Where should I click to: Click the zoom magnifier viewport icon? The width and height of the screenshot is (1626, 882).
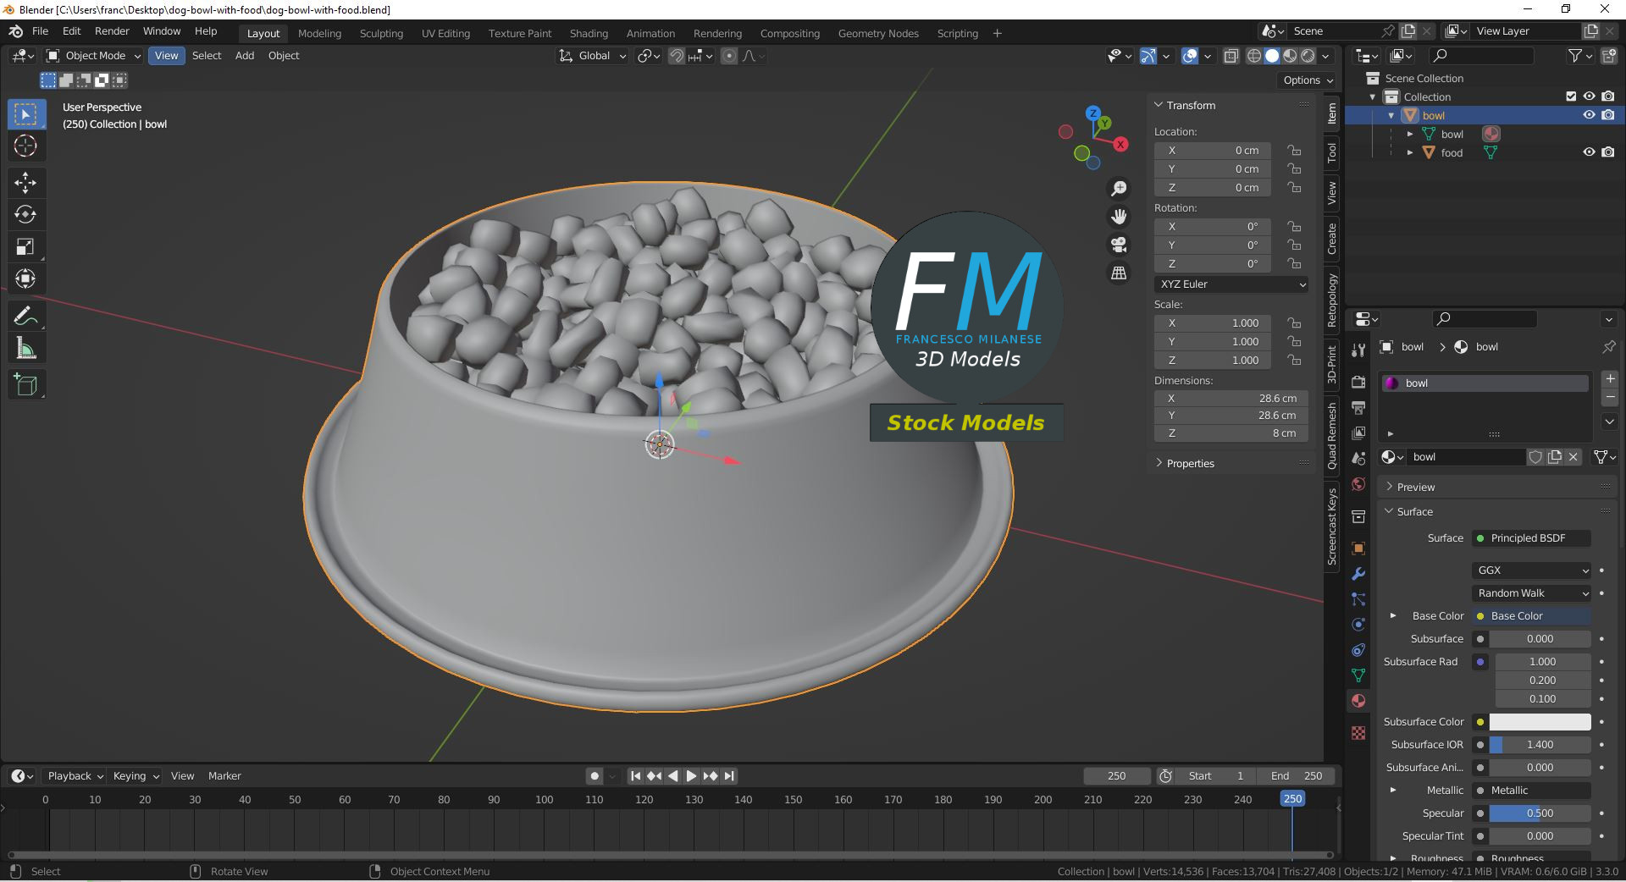[x=1119, y=189]
